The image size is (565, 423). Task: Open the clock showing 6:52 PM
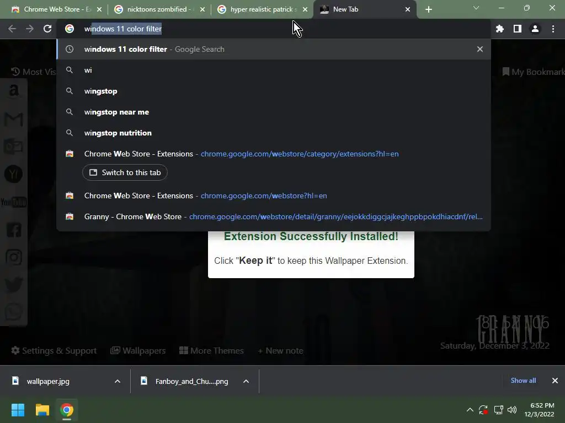[539, 410]
